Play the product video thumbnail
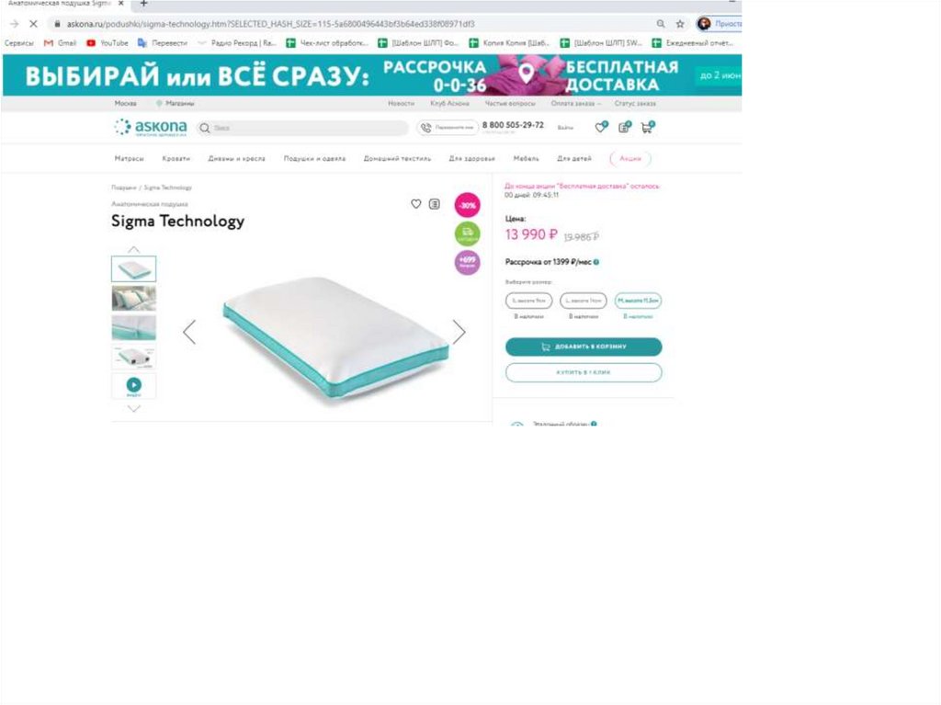Image resolution: width=941 pixels, height=705 pixels. coord(134,385)
